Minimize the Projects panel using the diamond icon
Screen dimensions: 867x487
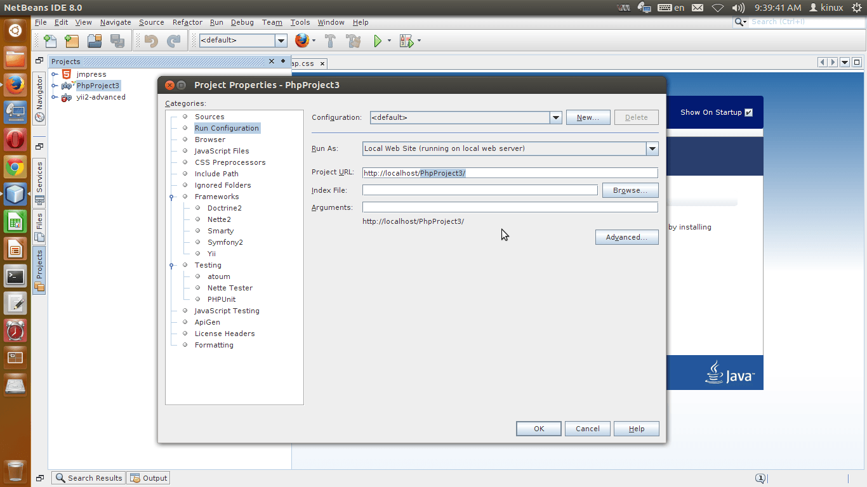click(283, 61)
